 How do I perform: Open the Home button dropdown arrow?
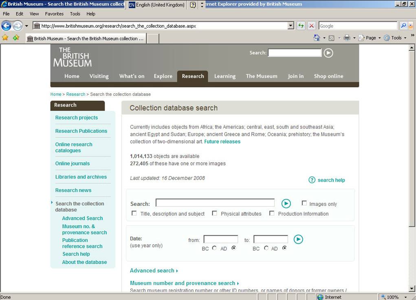[x=324, y=38]
